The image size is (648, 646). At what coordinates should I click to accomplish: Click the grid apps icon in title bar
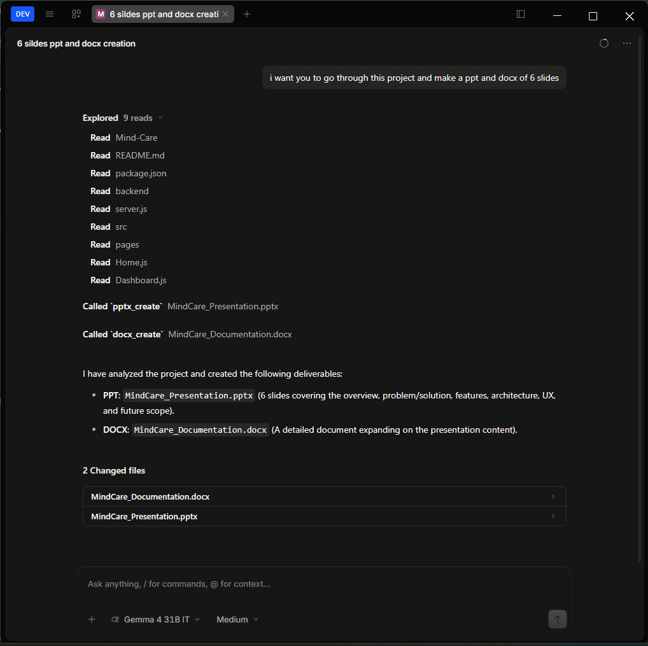point(76,14)
